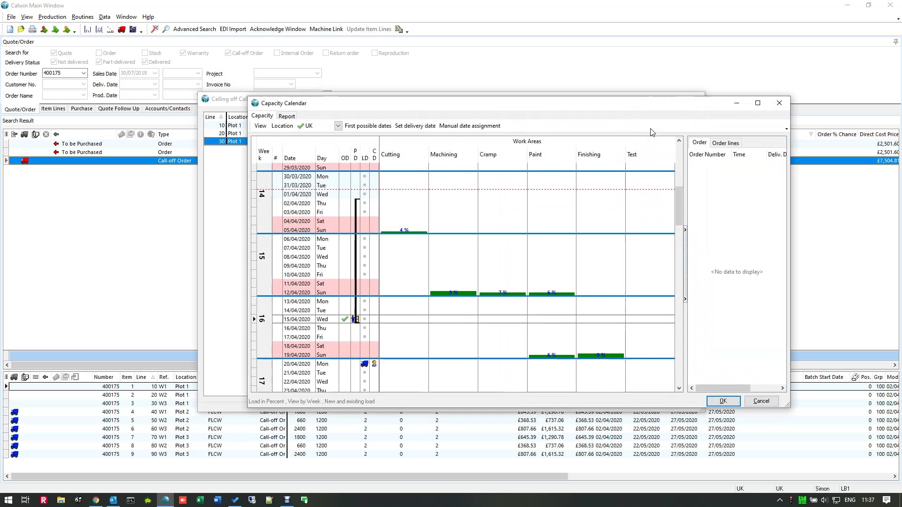This screenshot has height=507, width=902.
Task: Click the pin icon on Quote/Order panel
Action: 895,42
